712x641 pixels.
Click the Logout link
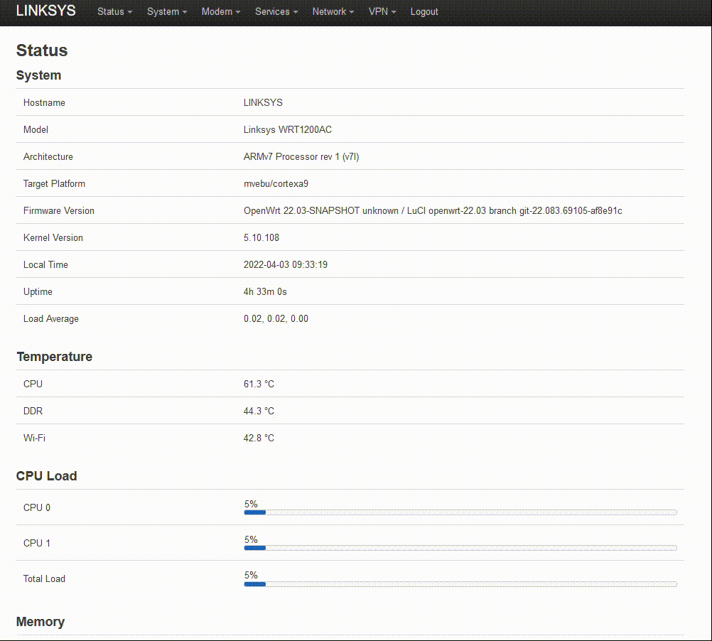(x=424, y=12)
